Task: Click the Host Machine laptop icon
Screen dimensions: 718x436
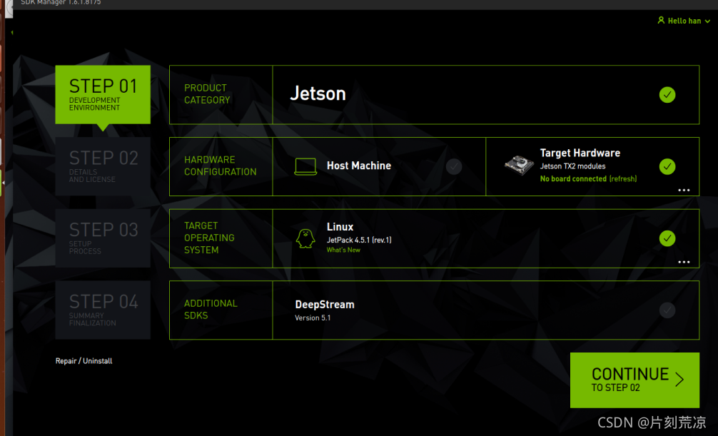Action: tap(305, 166)
